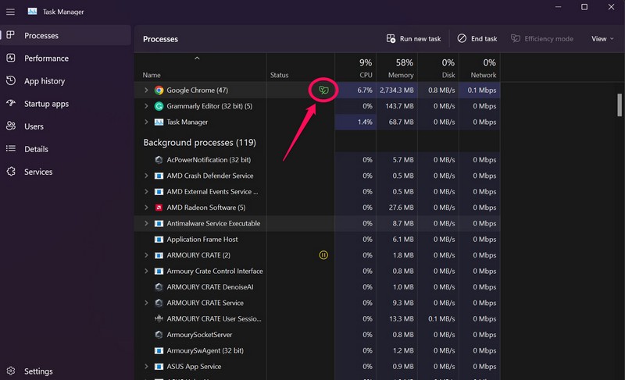Expand the Antimalware Service Executable row

point(146,223)
